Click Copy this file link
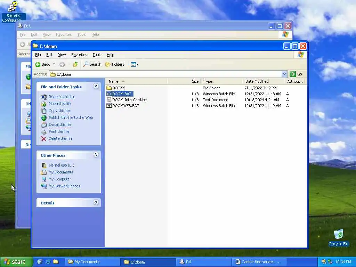 coord(59,111)
